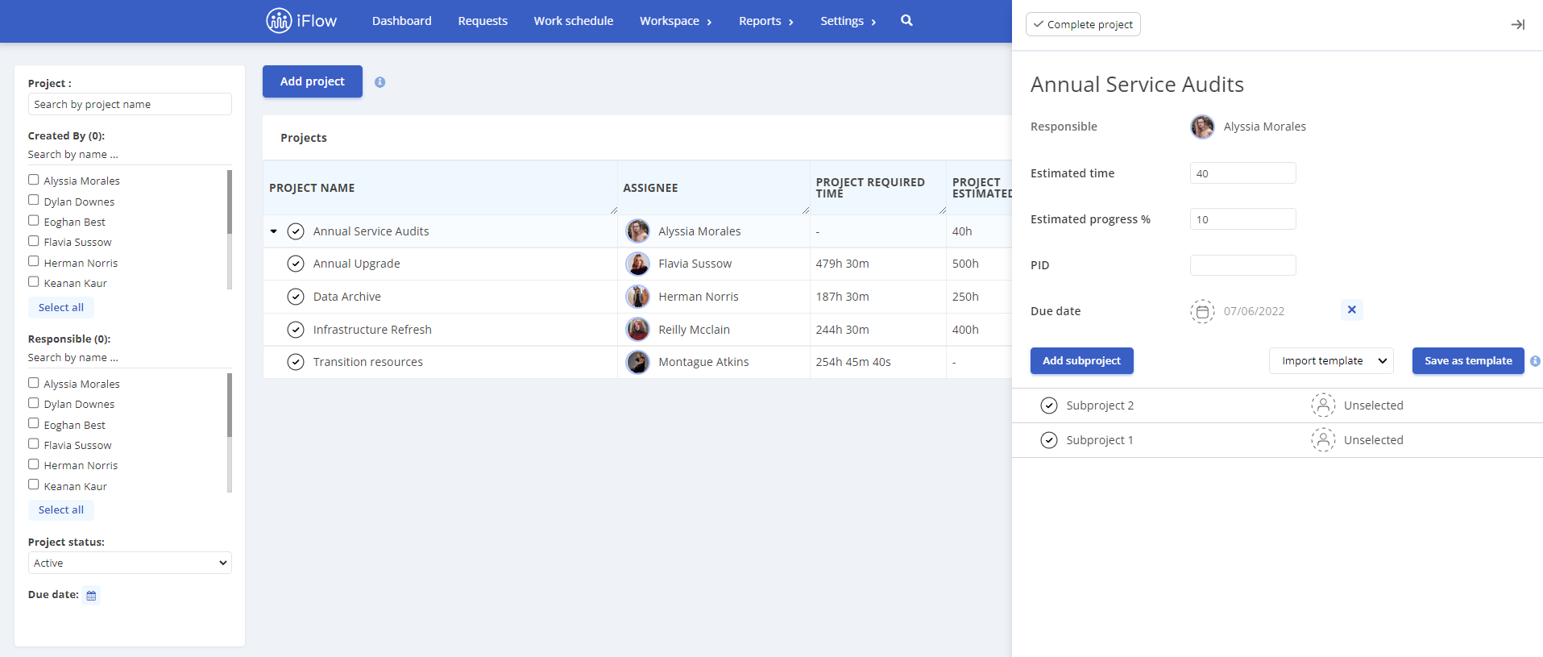
Task: Check Alyssia Morales under Responsible
Action: coord(34,383)
